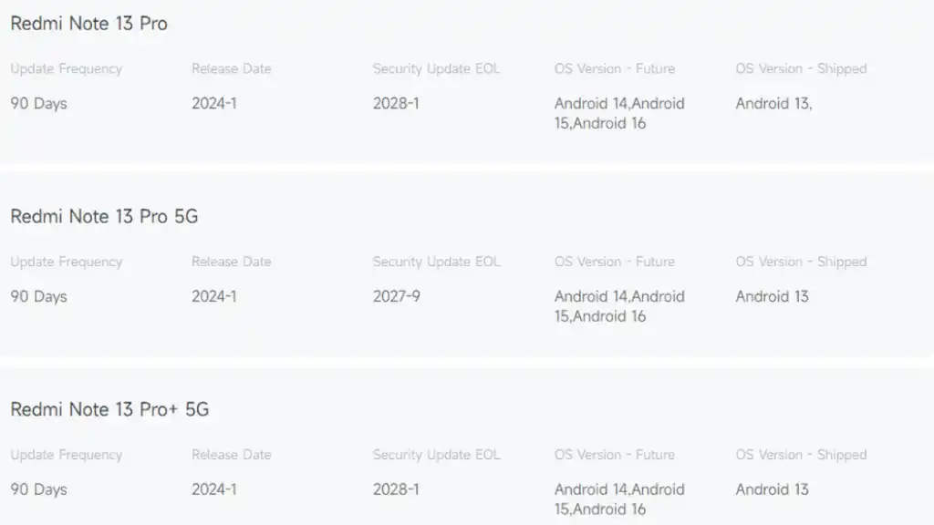Click the Redmi Note 13 Pro heading
Viewport: 934px width, 525px height.
coord(88,24)
